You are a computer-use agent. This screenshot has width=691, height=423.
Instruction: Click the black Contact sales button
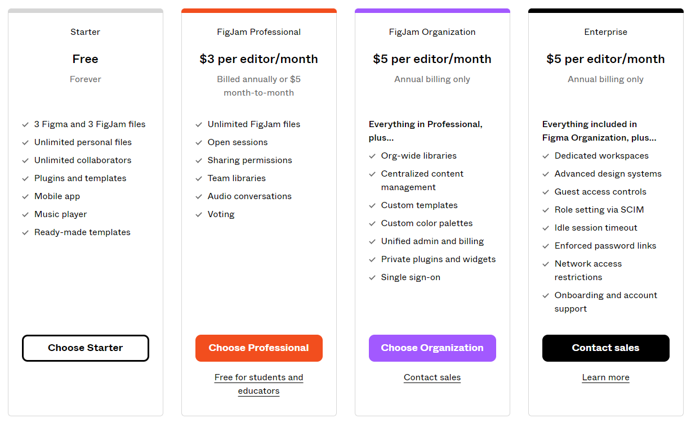pos(605,348)
